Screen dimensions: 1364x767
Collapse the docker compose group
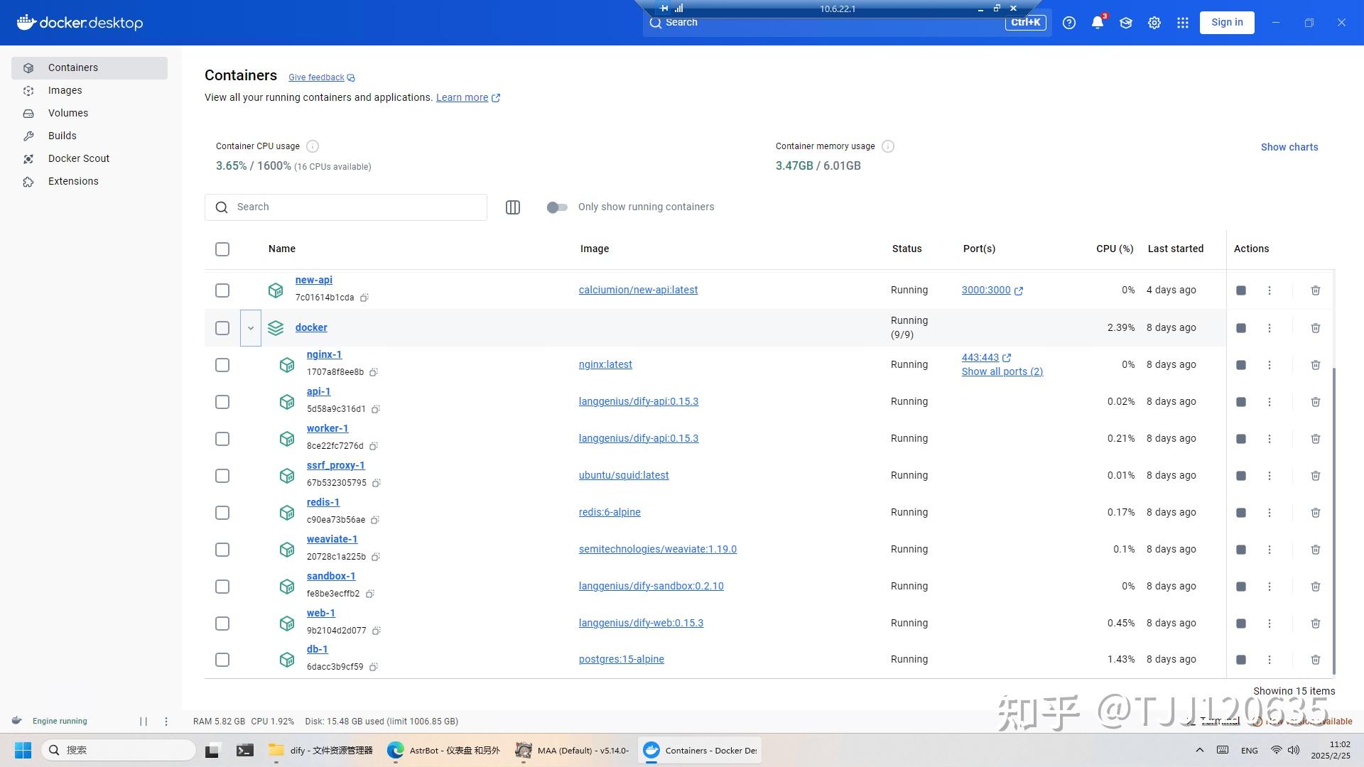[x=250, y=327]
